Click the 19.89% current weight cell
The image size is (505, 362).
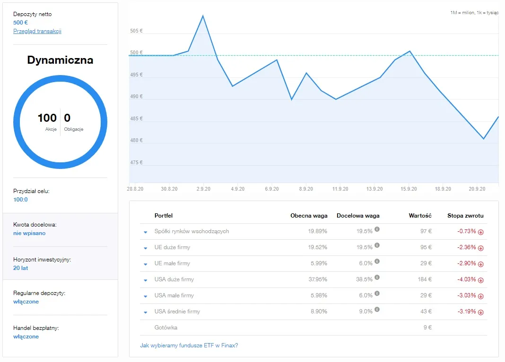pyautogui.click(x=318, y=231)
